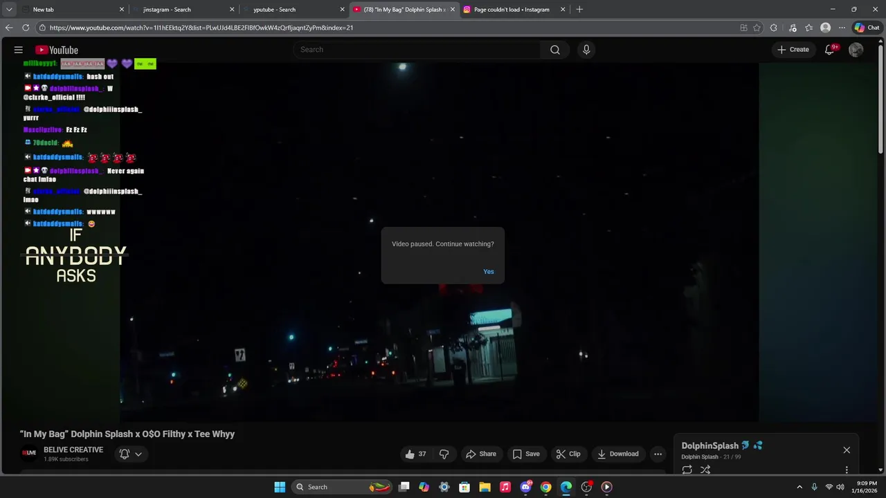Open volume control in system tray

click(x=840, y=487)
